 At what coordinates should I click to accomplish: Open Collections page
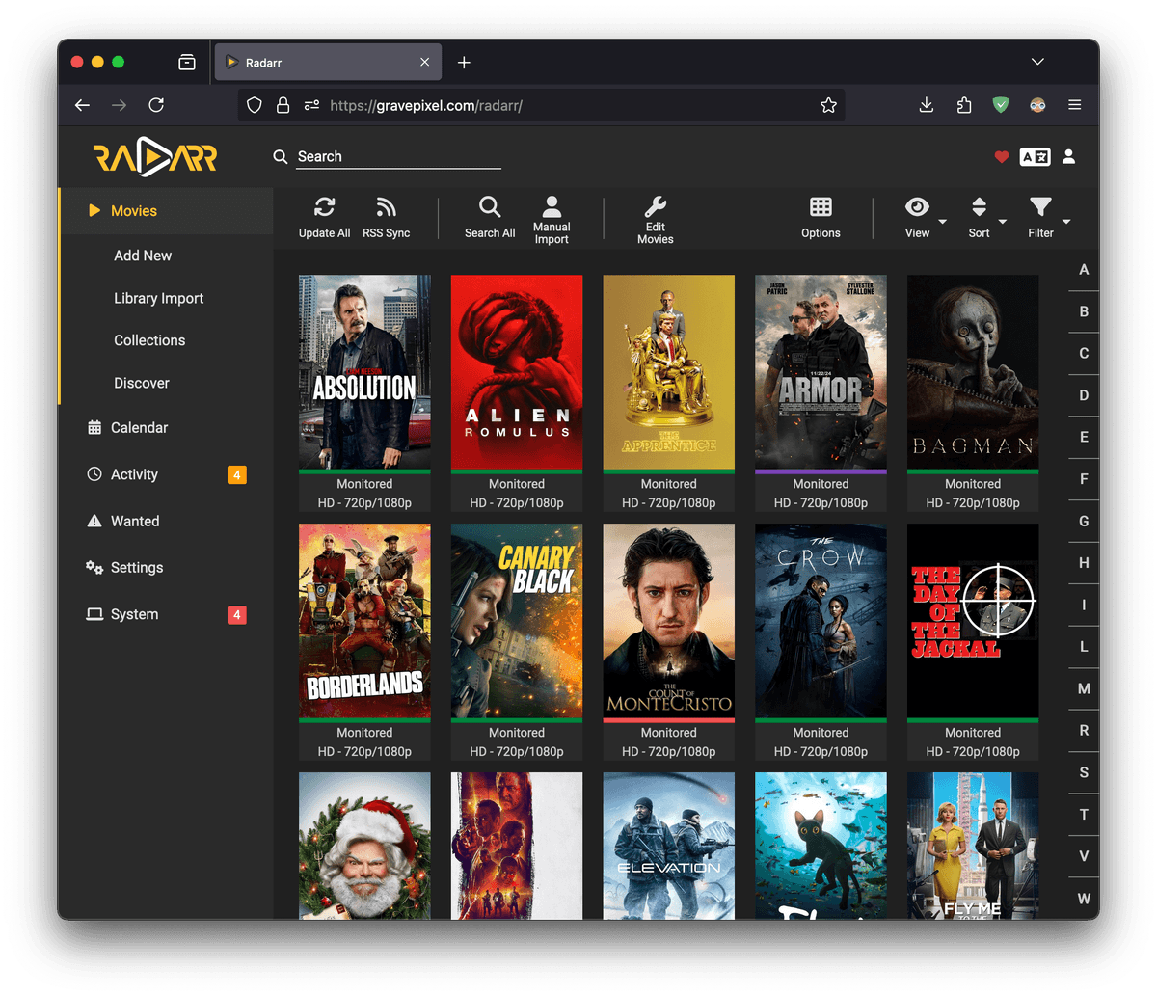[149, 340]
